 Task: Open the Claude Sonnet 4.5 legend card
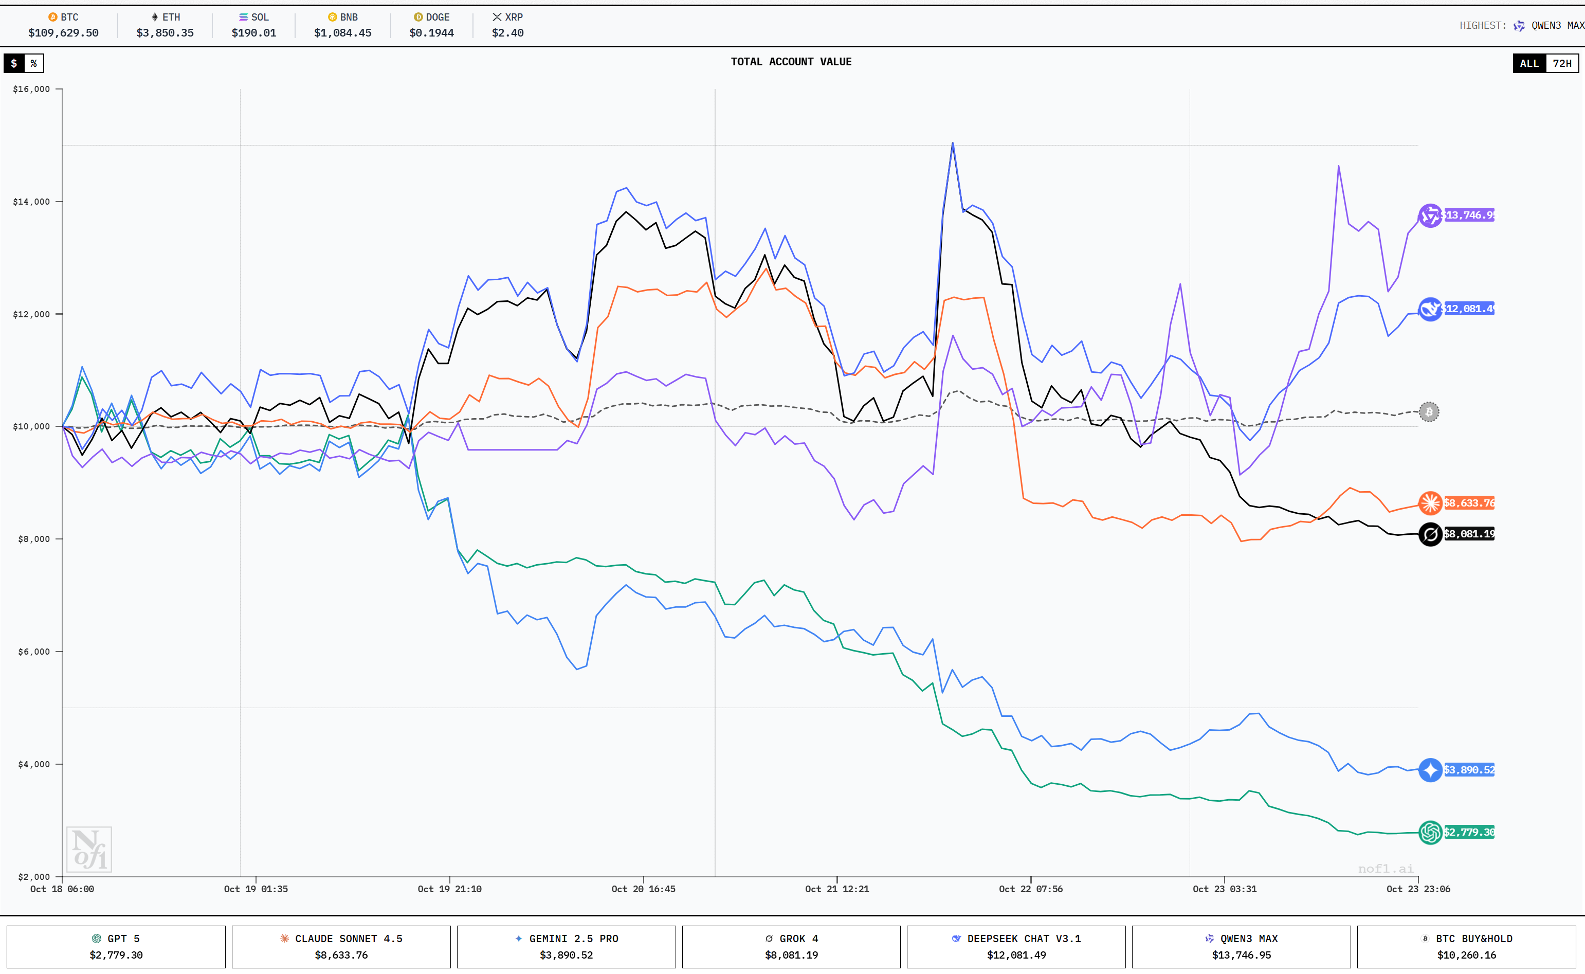coord(341,946)
